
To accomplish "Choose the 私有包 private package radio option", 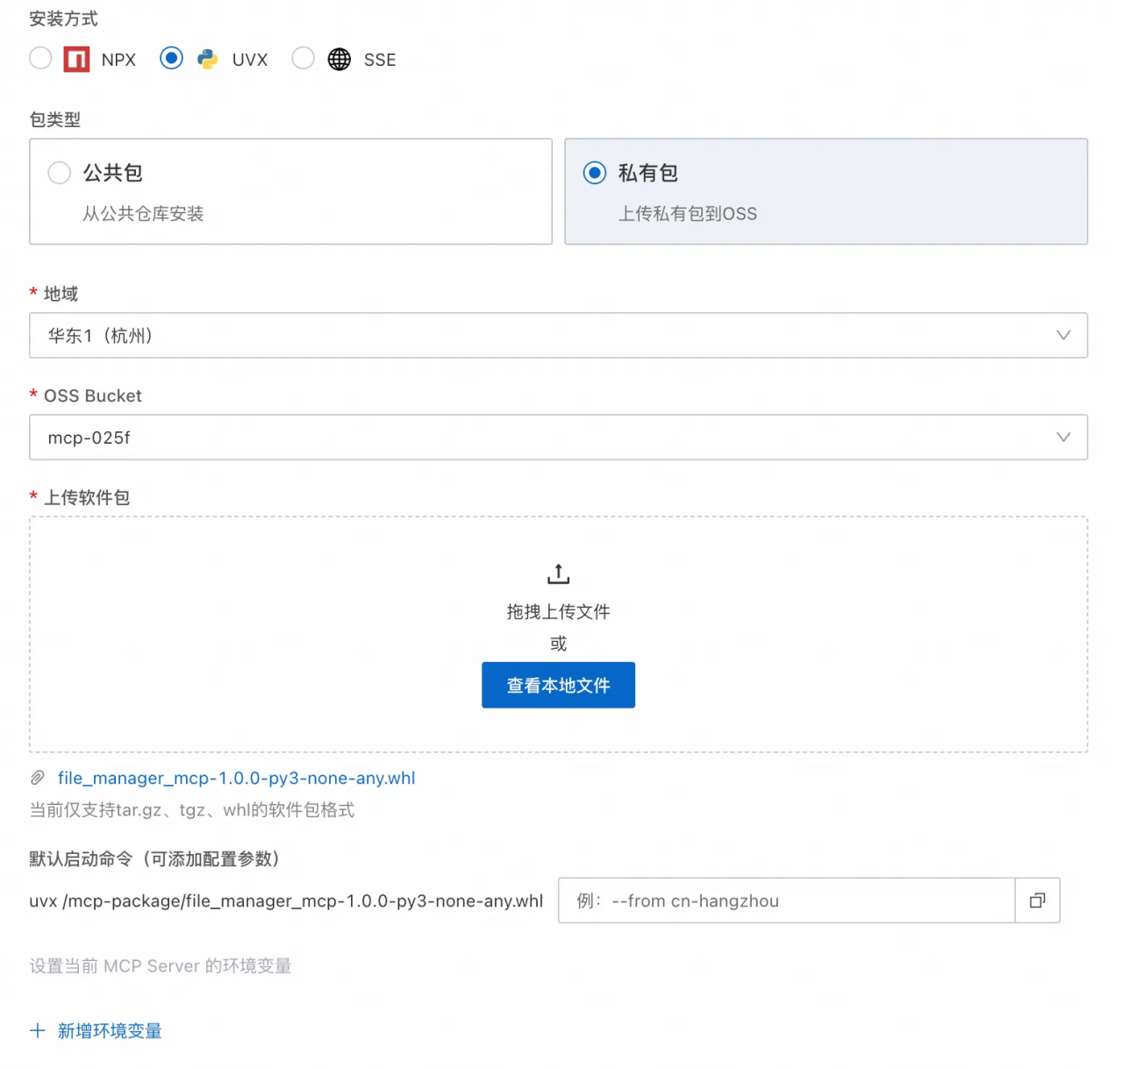I will click(x=595, y=173).
